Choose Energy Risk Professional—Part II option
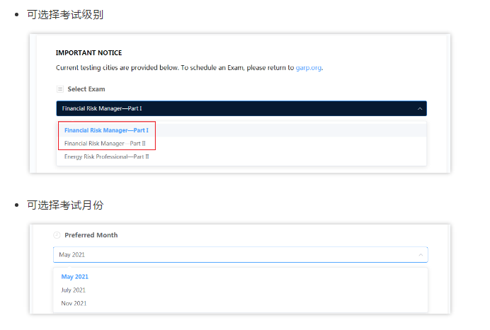Screen dimensions: 490x330 (x=106, y=156)
